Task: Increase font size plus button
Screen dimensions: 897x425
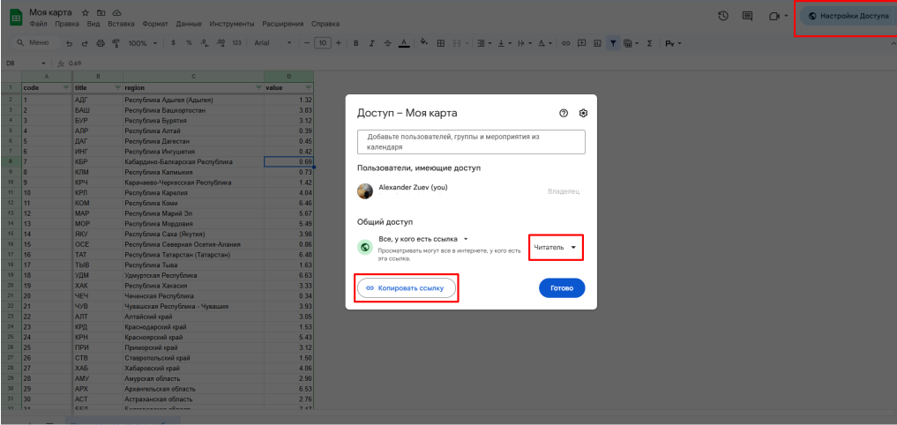Action: pyautogui.click(x=339, y=43)
